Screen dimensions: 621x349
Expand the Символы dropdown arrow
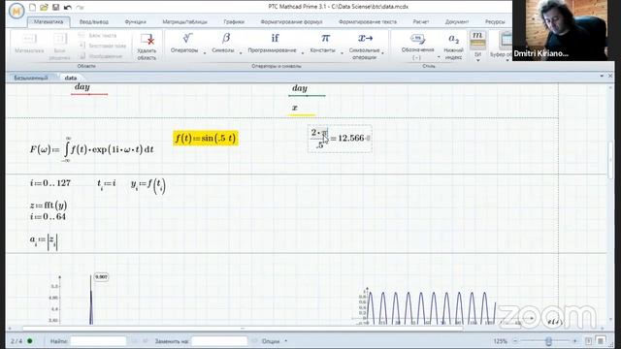241,52
